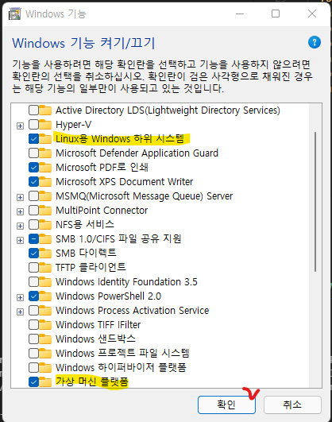This screenshot has height=422, width=332.
Task: Click the feature list vertical scrollbar thumb
Action: pos(315,202)
